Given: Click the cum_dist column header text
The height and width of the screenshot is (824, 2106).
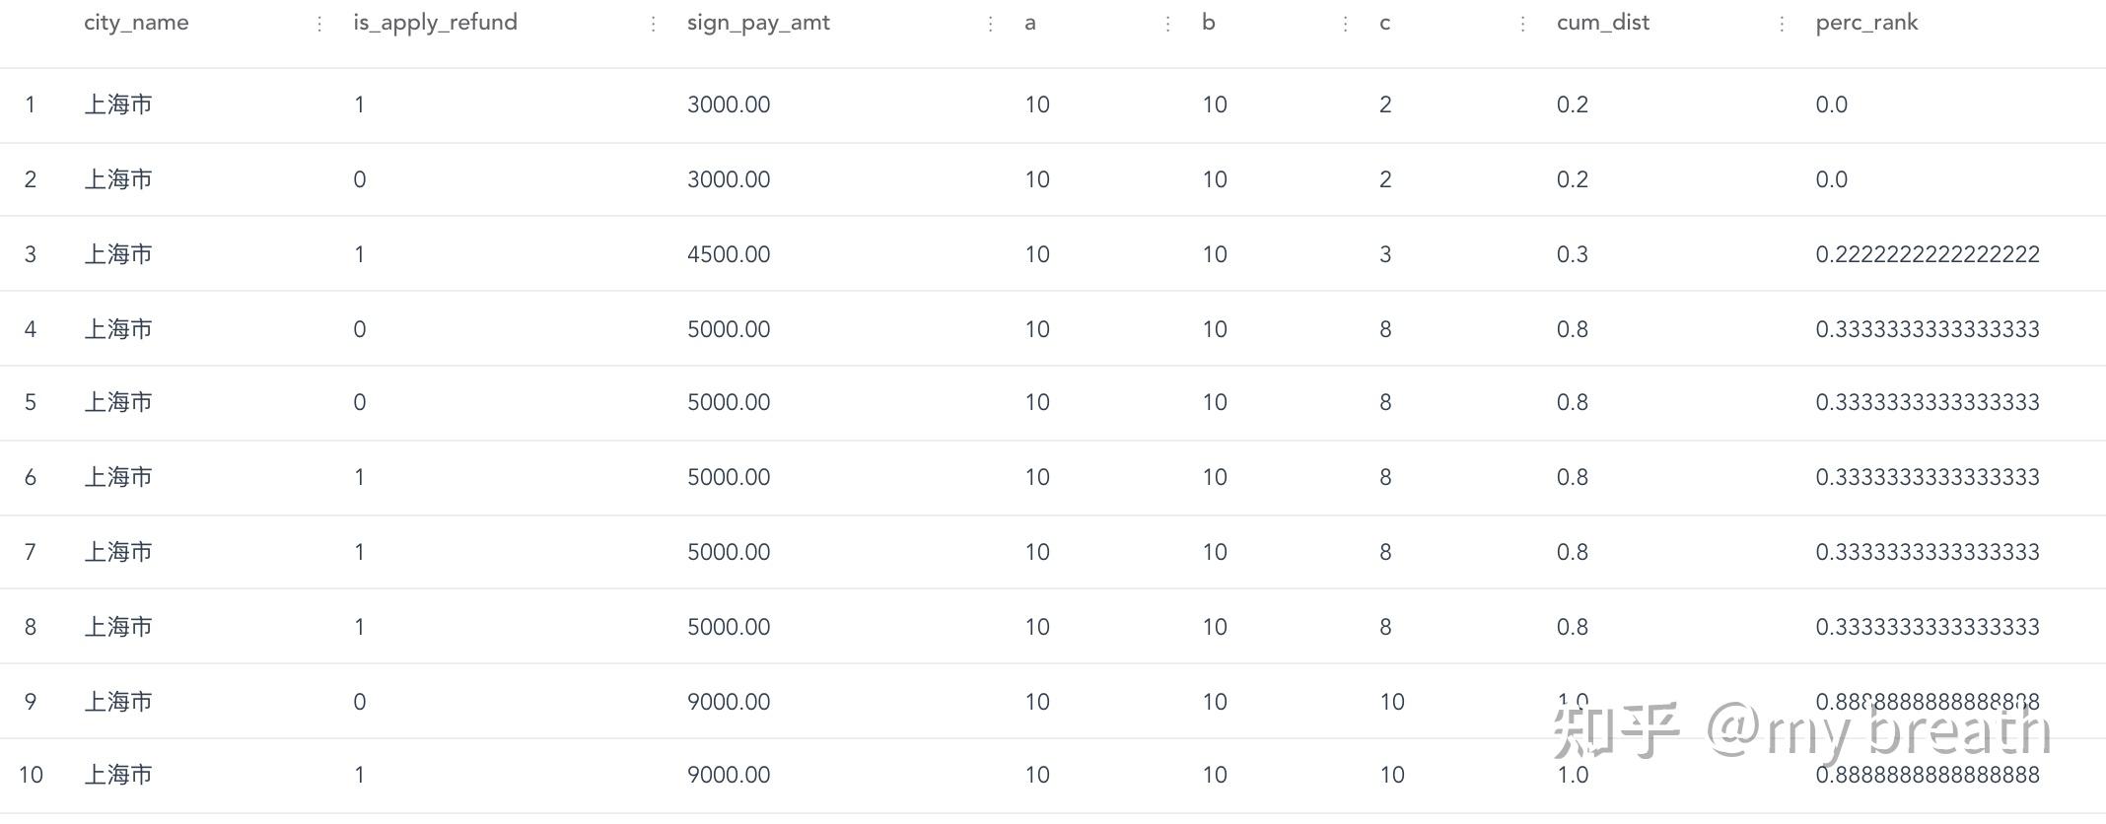Looking at the screenshot, I should [x=1602, y=23].
